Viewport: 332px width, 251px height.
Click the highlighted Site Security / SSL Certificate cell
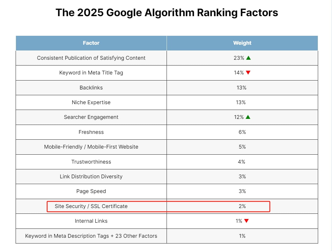click(x=91, y=206)
